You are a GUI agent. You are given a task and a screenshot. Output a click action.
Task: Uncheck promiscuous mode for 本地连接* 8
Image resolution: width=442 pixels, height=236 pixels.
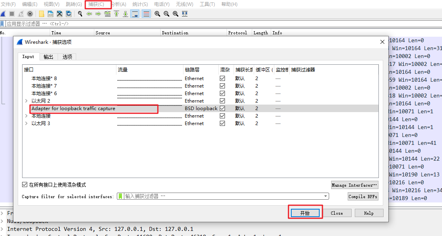pyautogui.click(x=223, y=79)
